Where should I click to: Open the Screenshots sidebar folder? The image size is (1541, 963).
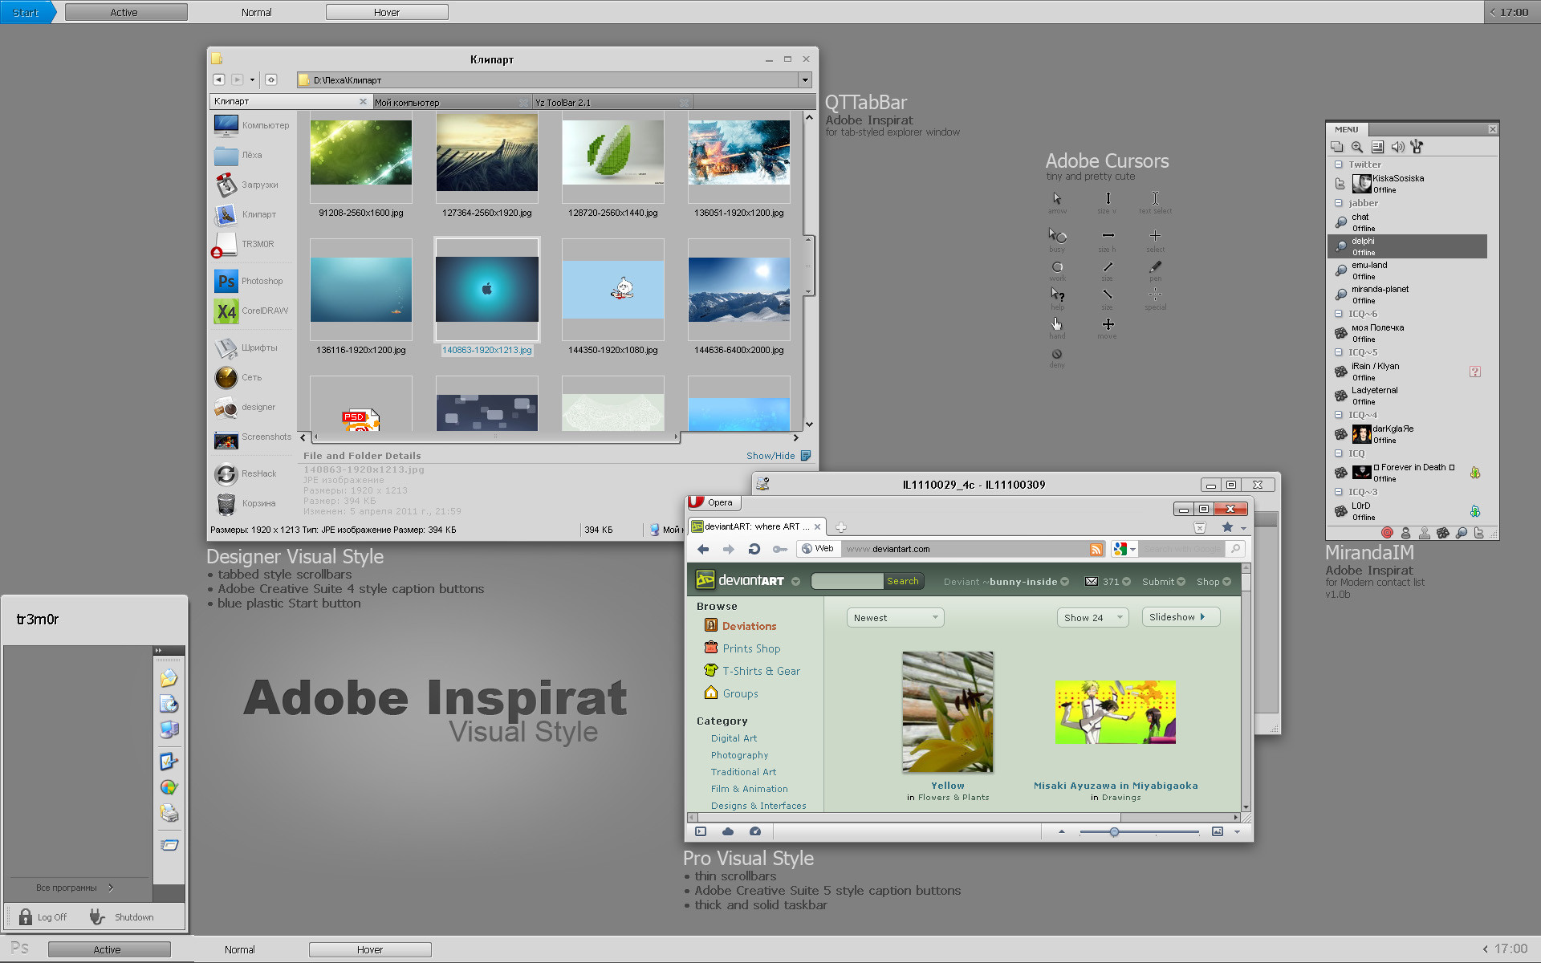point(253,438)
